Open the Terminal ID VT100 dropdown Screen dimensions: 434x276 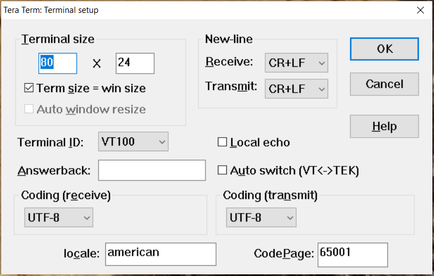[133, 142]
